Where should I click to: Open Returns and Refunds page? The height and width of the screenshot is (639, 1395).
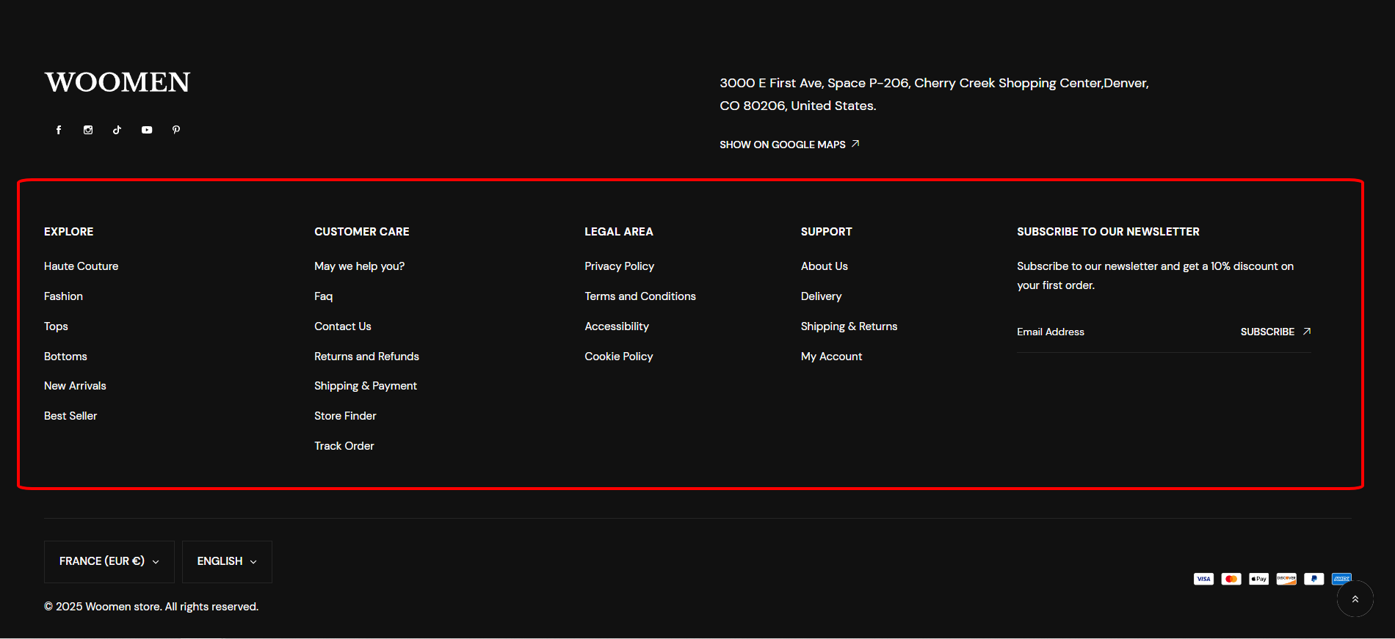click(366, 357)
